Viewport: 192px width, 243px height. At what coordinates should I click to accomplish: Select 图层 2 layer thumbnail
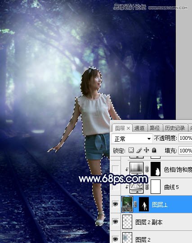pos(127,238)
